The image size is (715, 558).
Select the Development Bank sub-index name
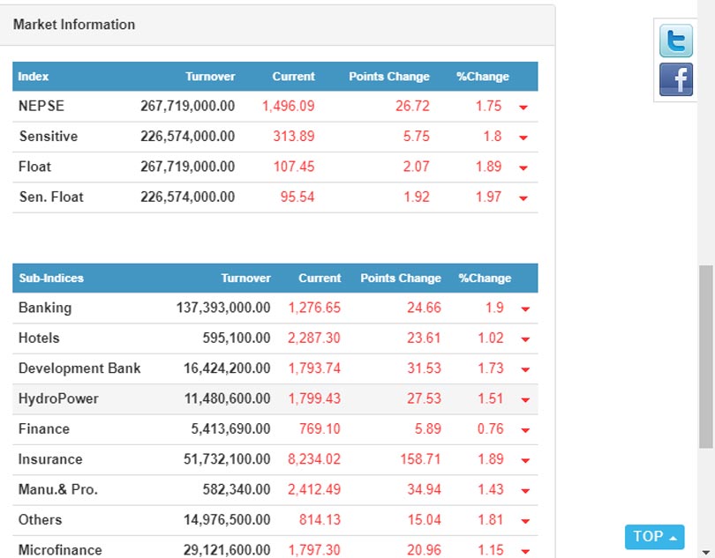(79, 368)
